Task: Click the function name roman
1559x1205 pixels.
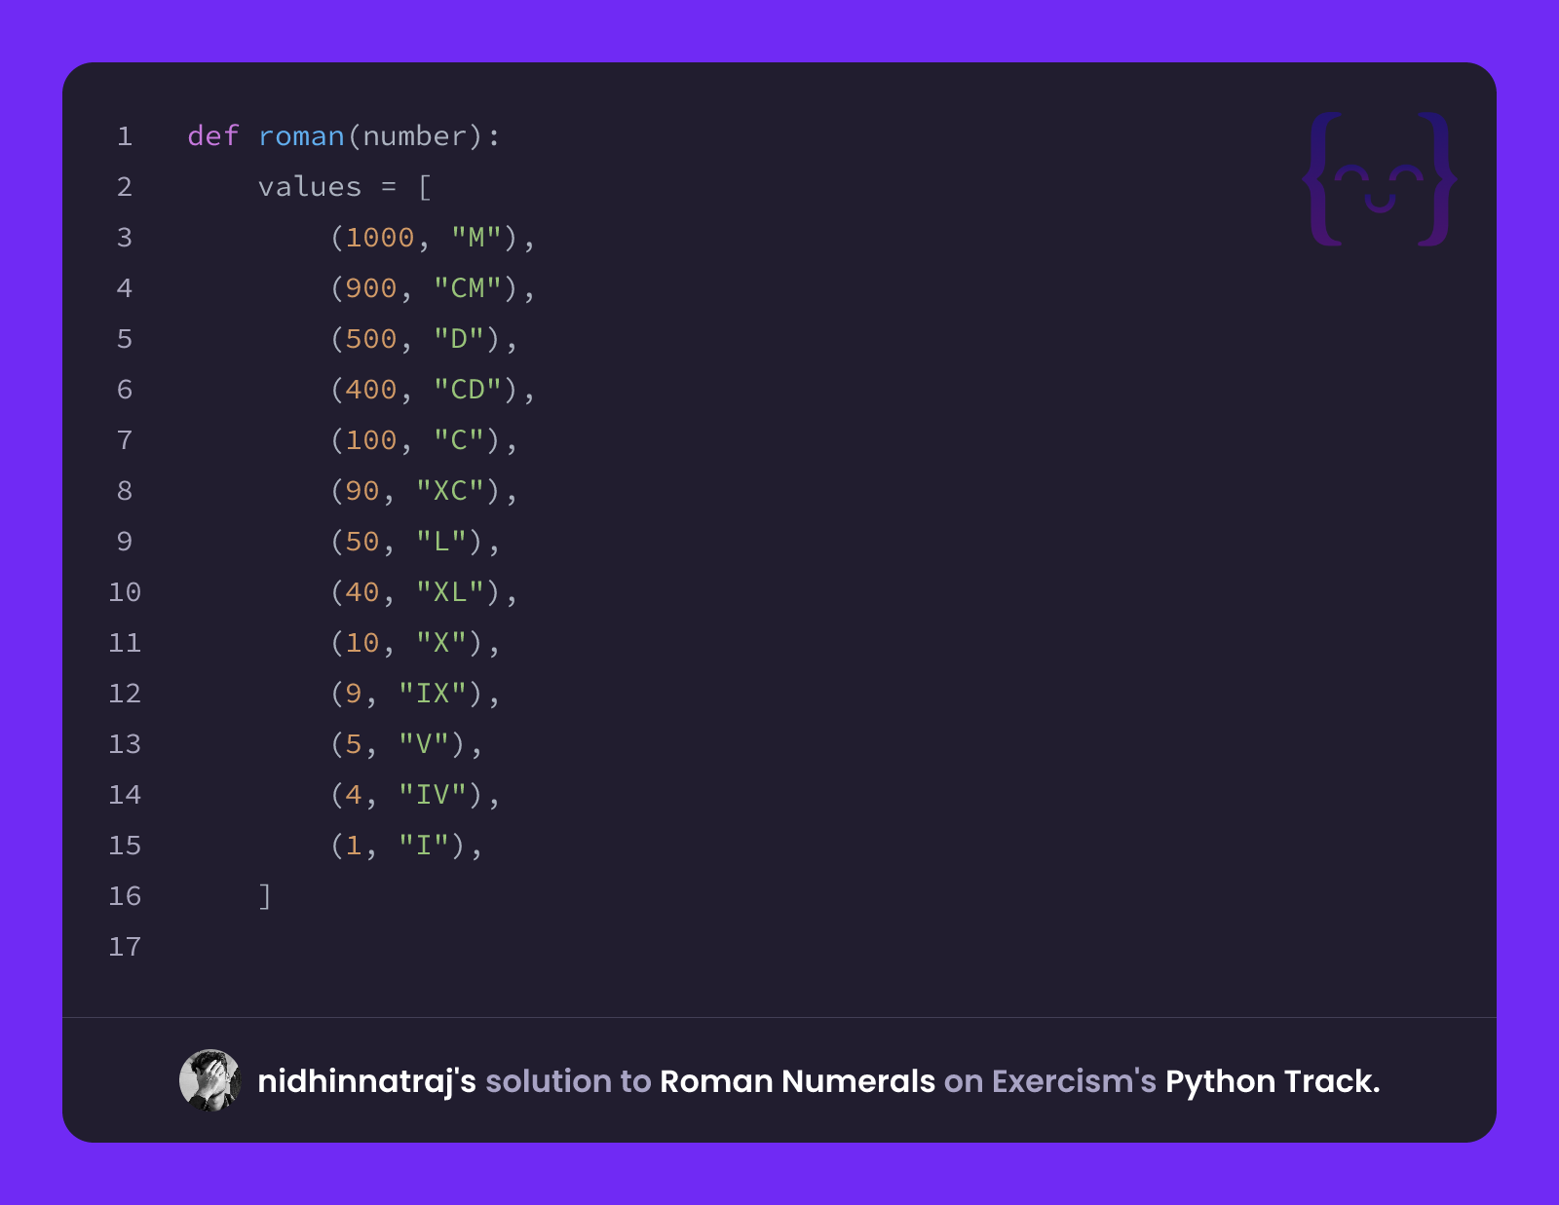Action: pos(301,136)
